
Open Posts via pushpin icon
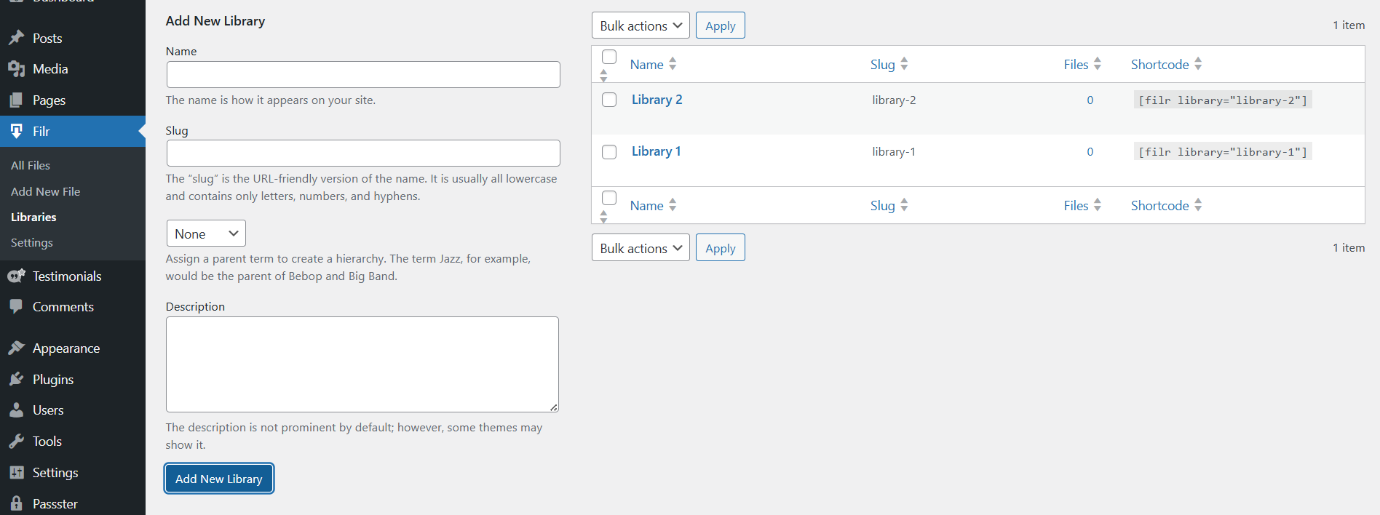tap(16, 38)
